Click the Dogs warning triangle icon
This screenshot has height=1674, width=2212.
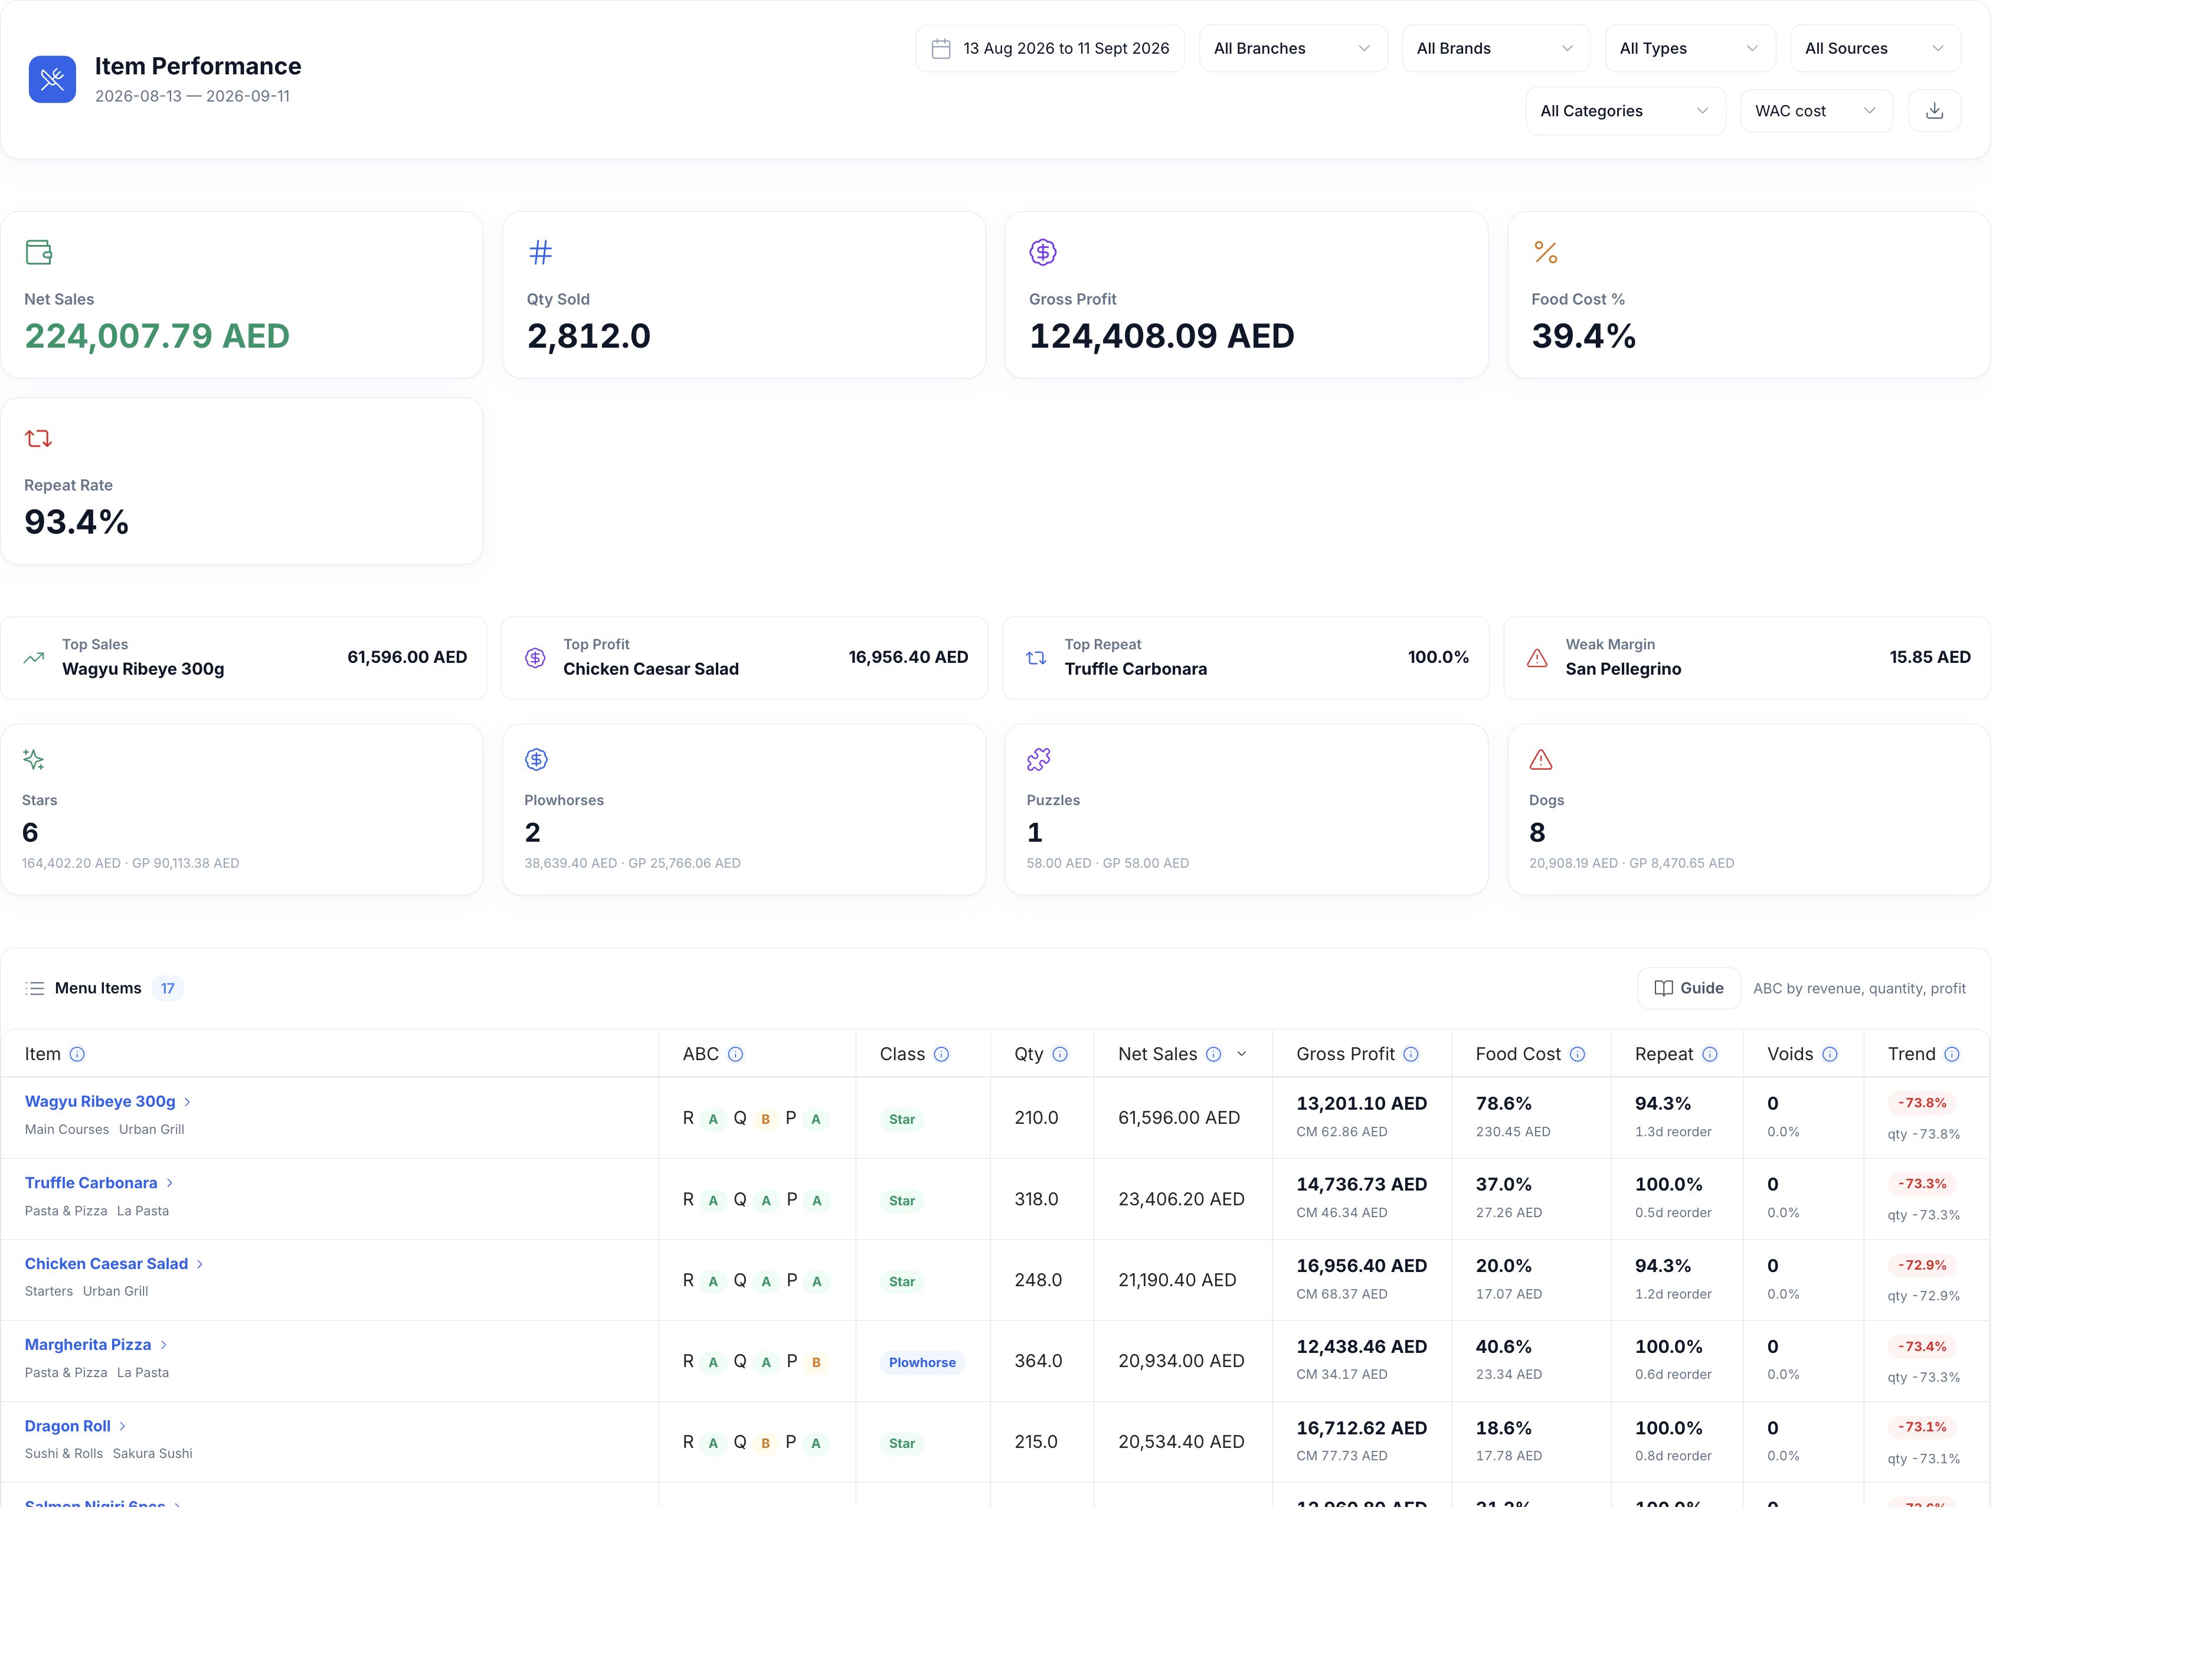tap(1541, 760)
